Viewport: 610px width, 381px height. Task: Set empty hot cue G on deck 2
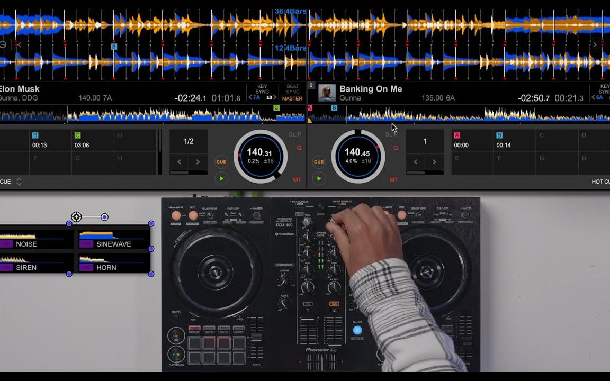pos(557,164)
